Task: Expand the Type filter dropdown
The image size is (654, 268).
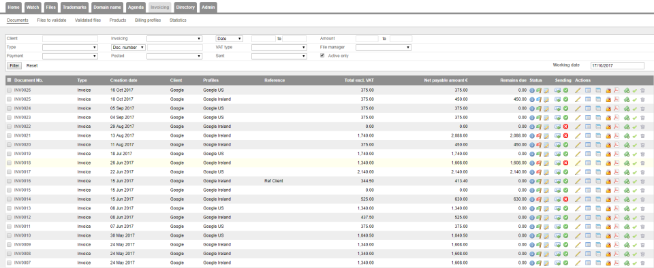Action: 70,48
